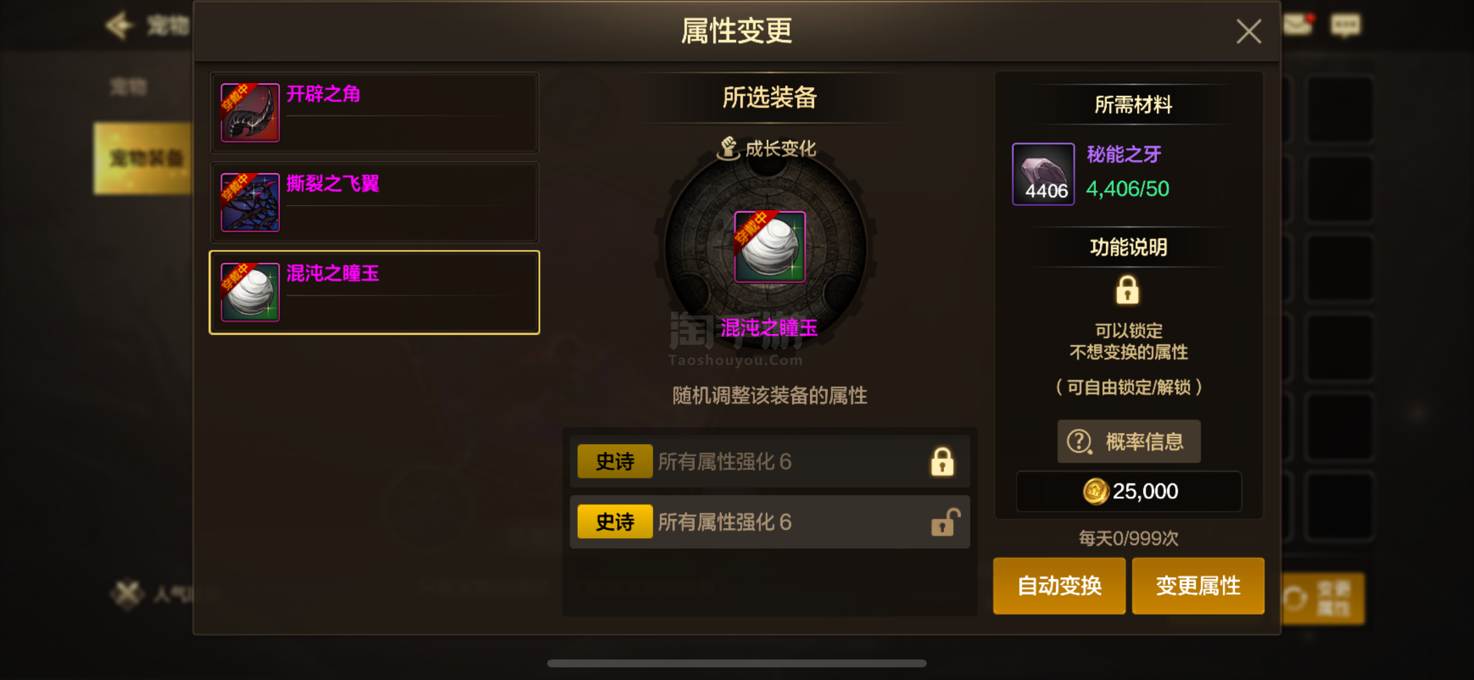Viewport: 1474px width, 680px height.
Task: Open the chat bubble icon top right
Action: (x=1345, y=25)
